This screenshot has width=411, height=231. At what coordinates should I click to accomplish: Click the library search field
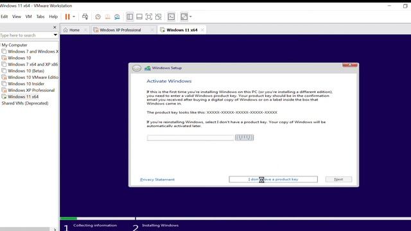pyautogui.click(x=26, y=35)
